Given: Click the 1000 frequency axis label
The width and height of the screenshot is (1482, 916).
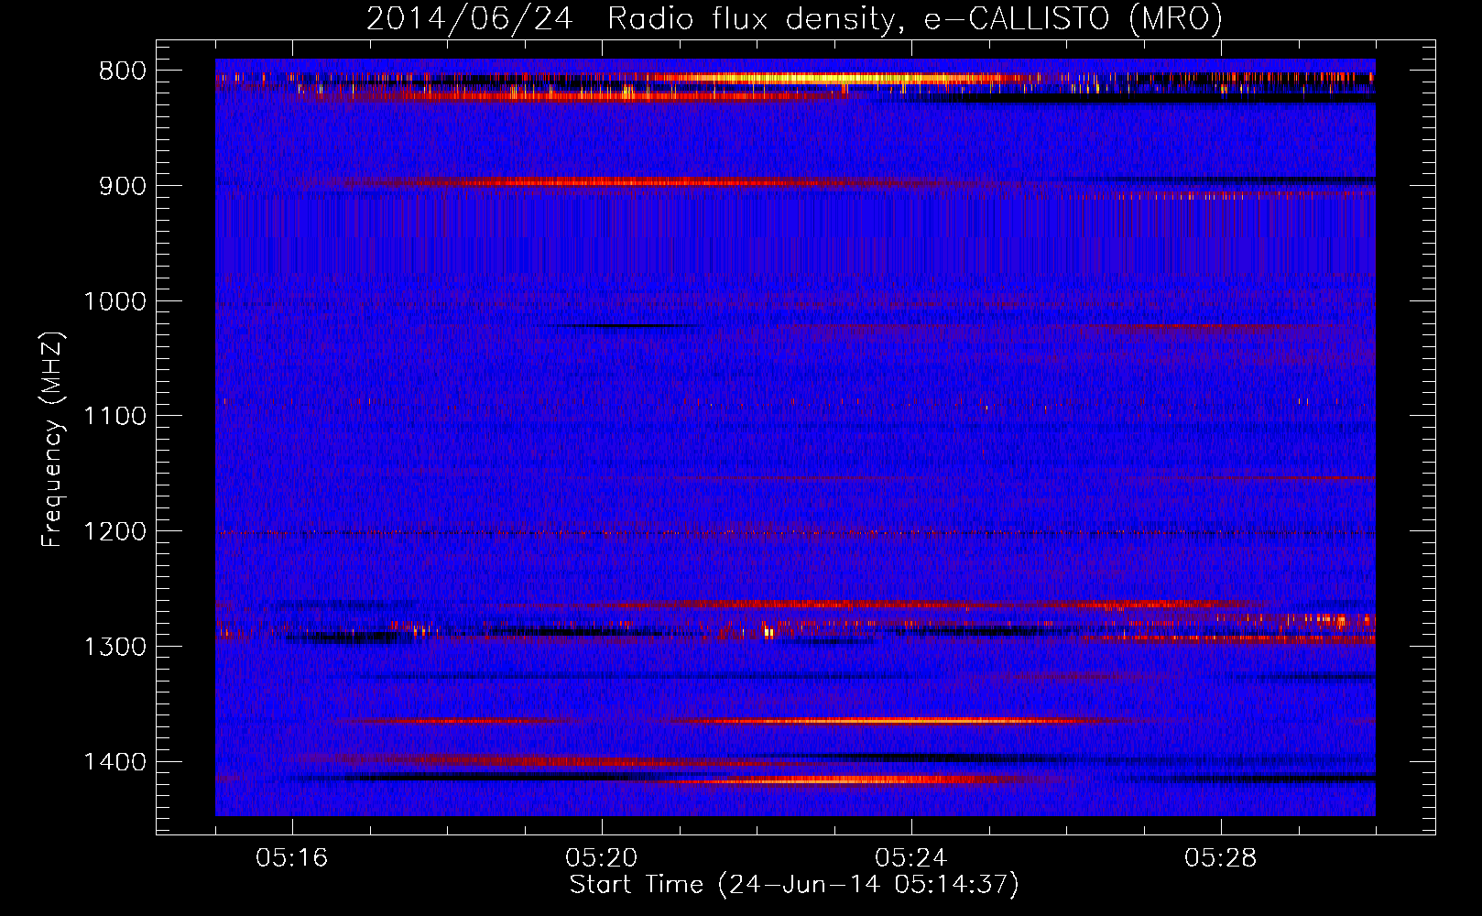Looking at the screenshot, I should tap(114, 301).
